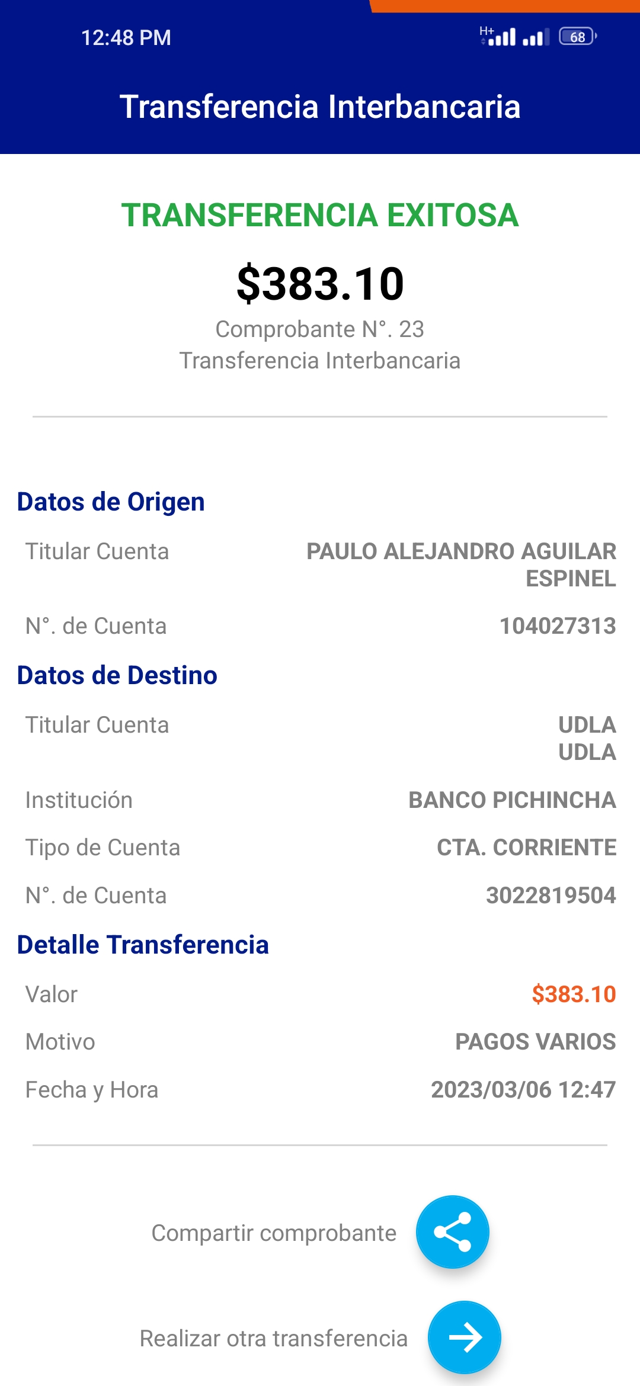Tap the orange $383.10 Valor amount
The image size is (640, 1386).
tap(574, 994)
